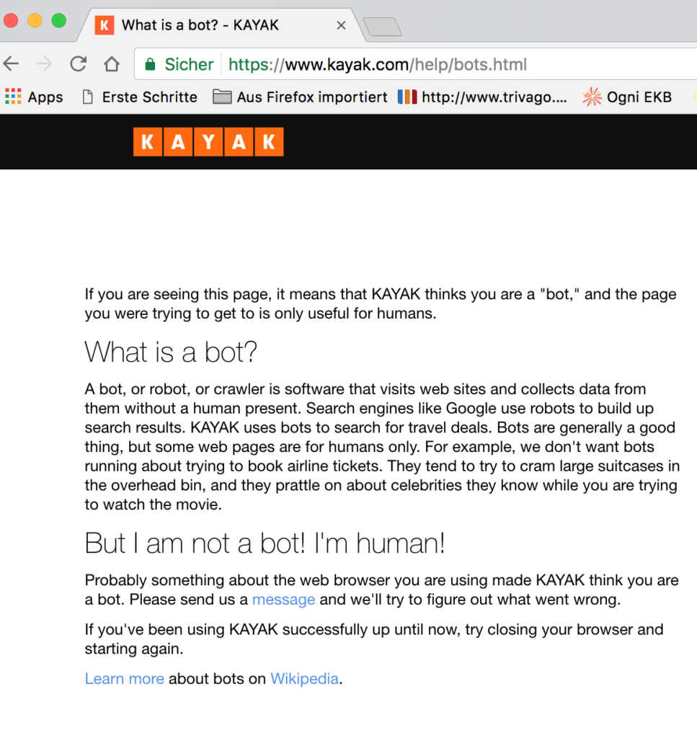
Task: Click the 'What is a bot?' heading
Action: (171, 352)
